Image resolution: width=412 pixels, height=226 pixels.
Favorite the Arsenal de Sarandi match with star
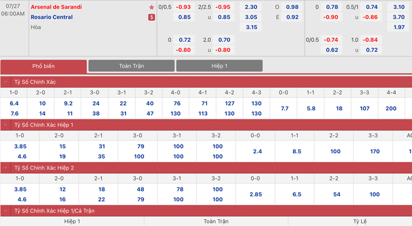(x=151, y=7)
